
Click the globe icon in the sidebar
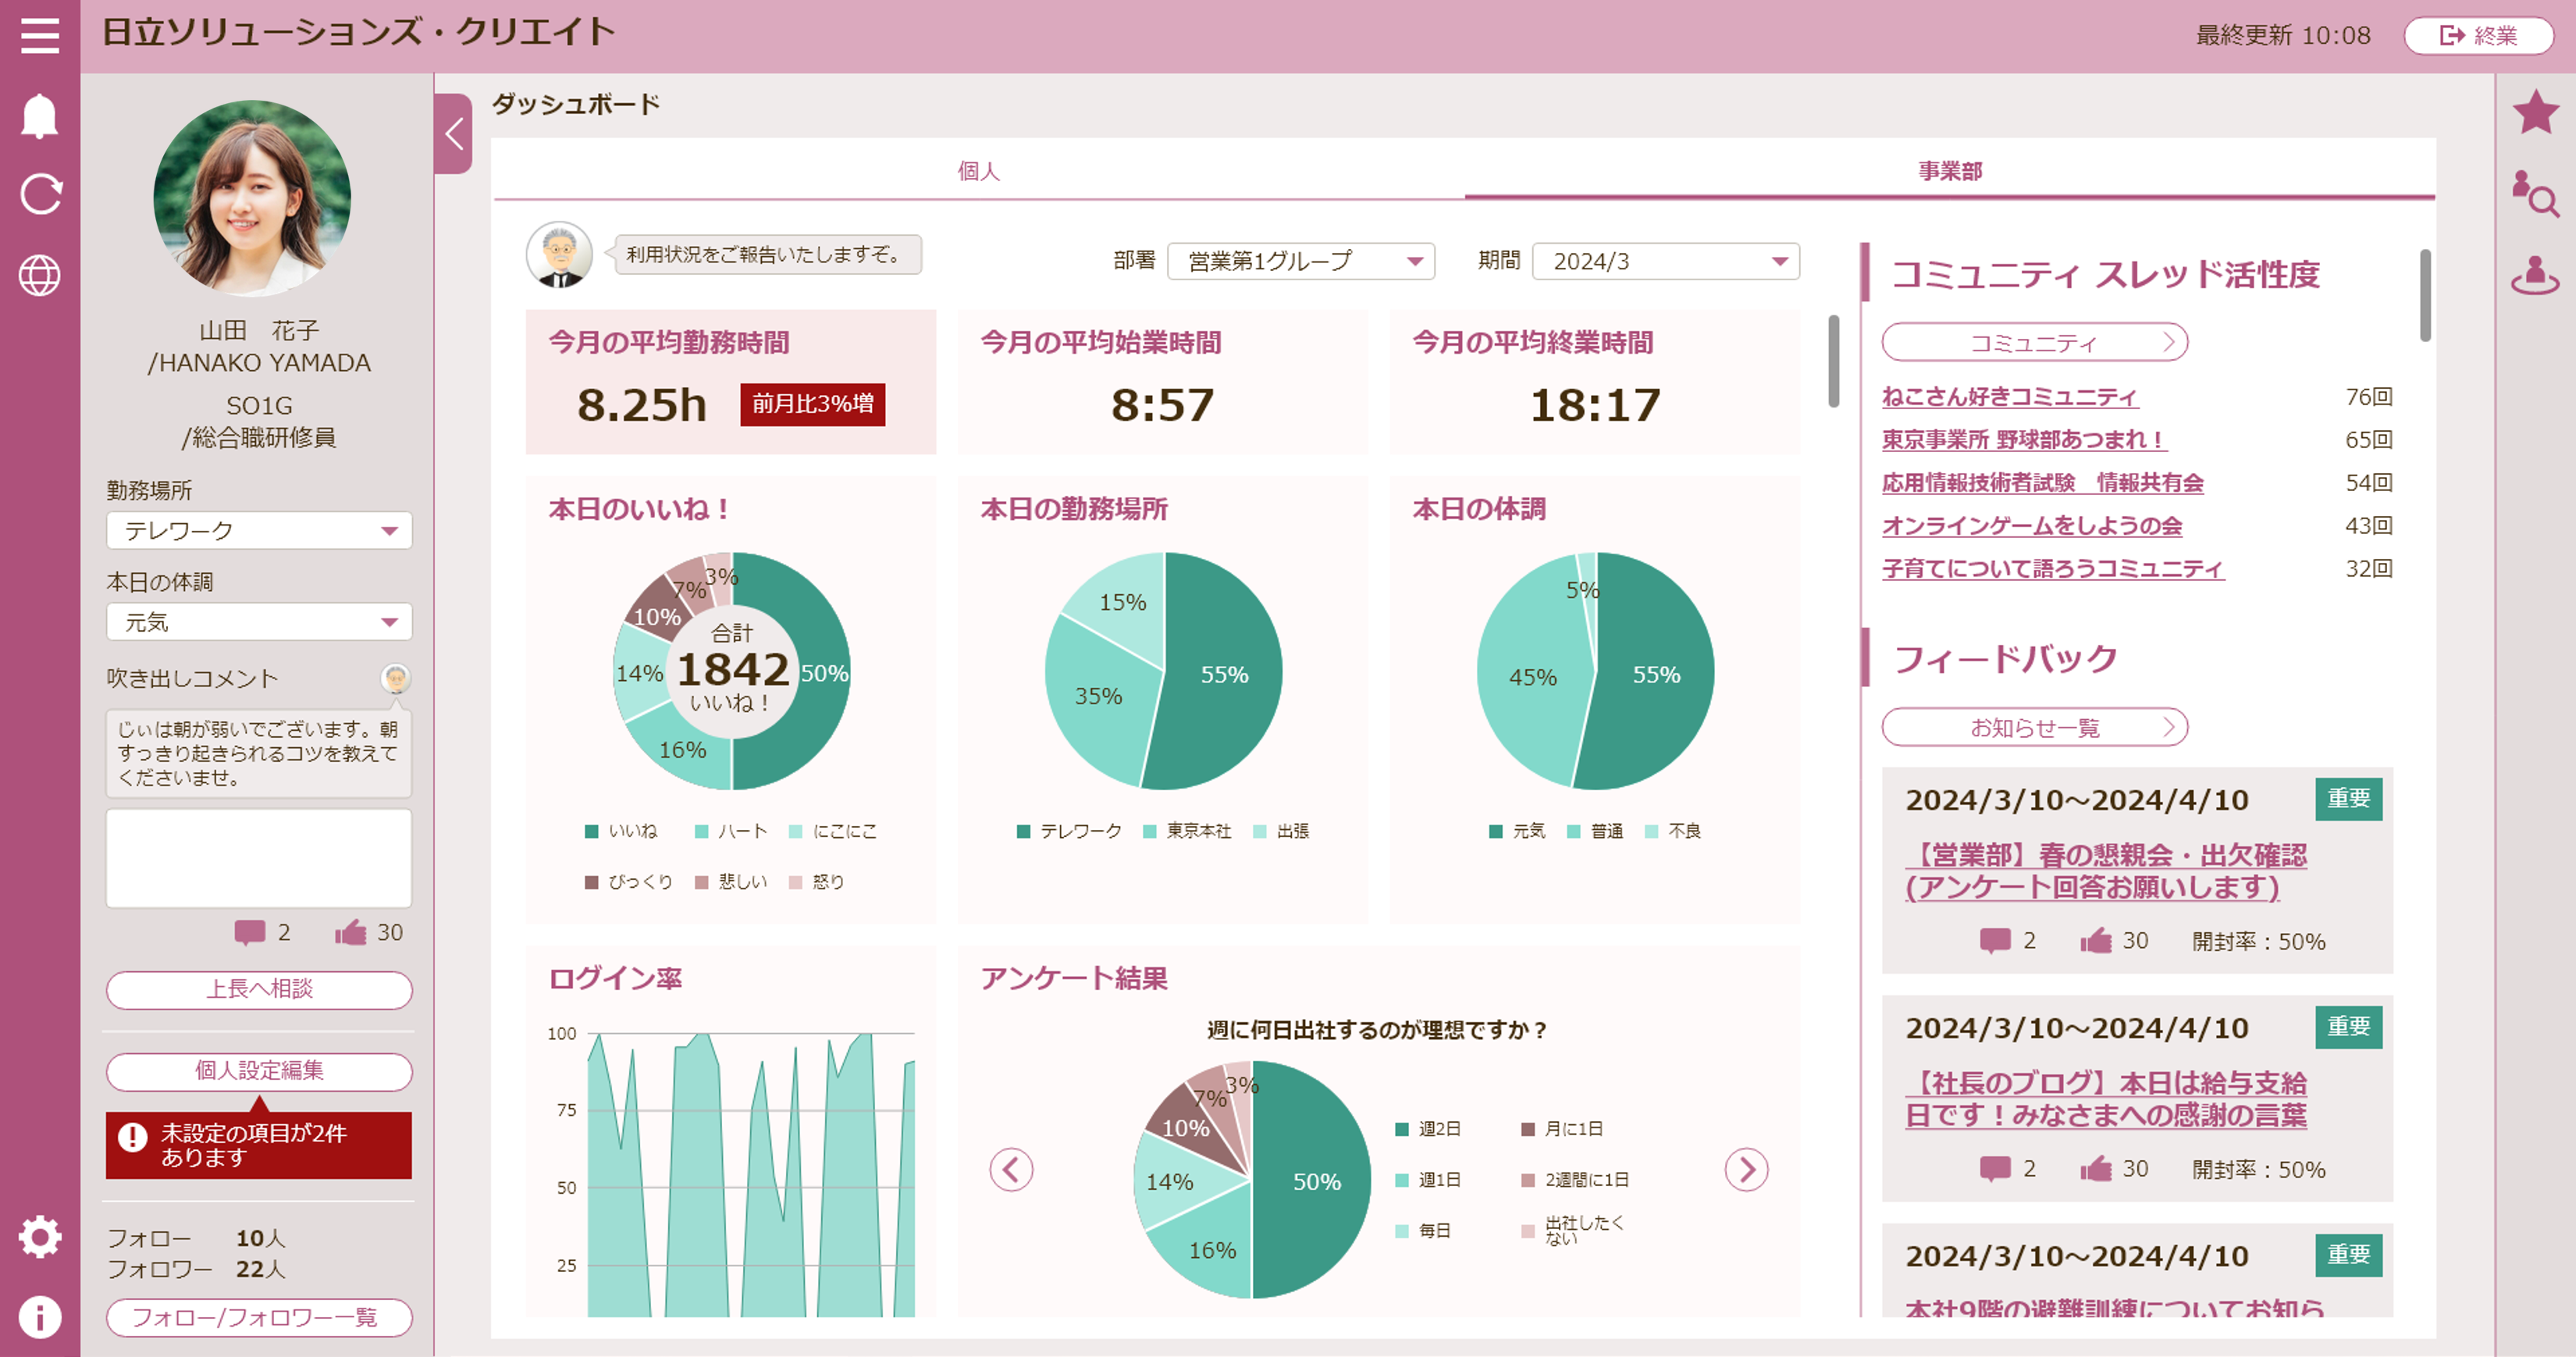click(x=41, y=275)
